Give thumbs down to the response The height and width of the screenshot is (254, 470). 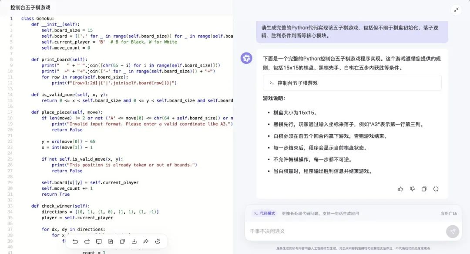(413, 189)
